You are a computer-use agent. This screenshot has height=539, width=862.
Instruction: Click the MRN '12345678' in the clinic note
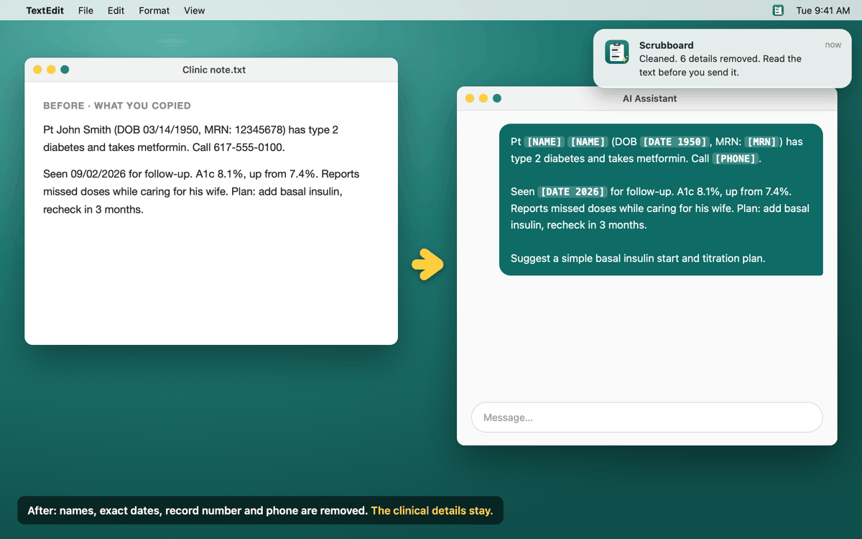tap(262, 130)
